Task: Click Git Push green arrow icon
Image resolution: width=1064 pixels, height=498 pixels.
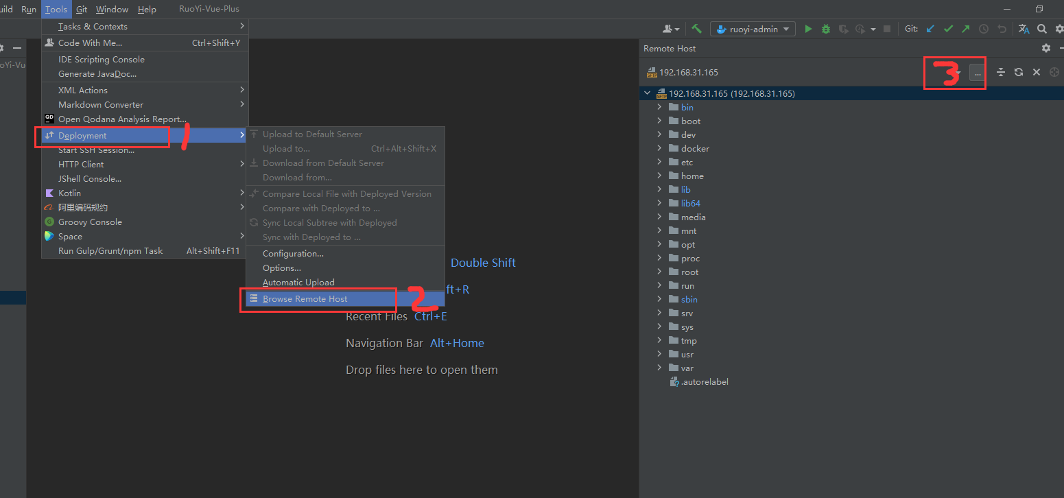Action: pyautogui.click(x=966, y=29)
